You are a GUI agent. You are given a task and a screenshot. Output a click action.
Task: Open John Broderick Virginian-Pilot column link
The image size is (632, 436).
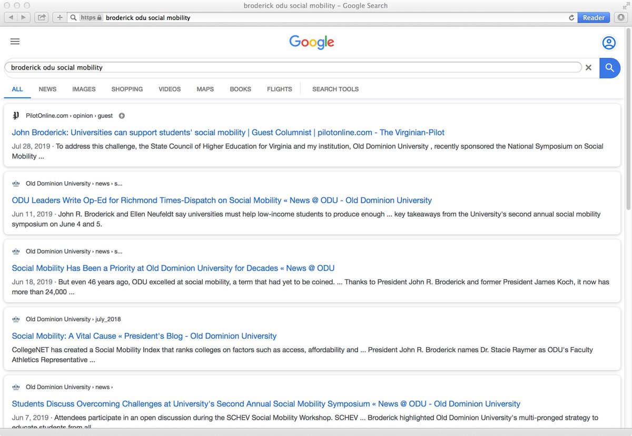[228, 133]
